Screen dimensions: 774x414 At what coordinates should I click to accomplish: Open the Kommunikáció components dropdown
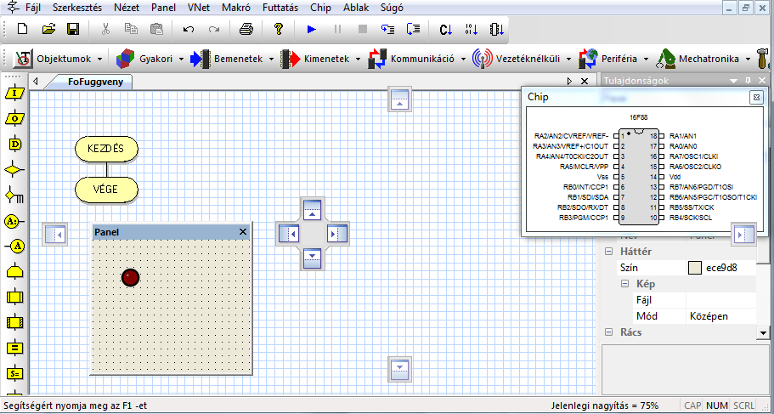(418, 59)
